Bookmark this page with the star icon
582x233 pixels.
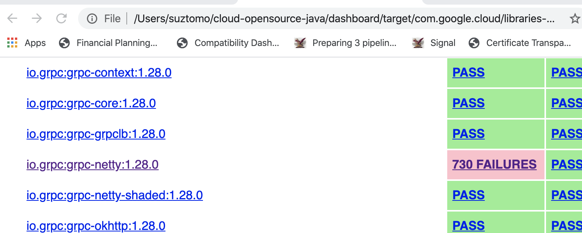pos(575,18)
